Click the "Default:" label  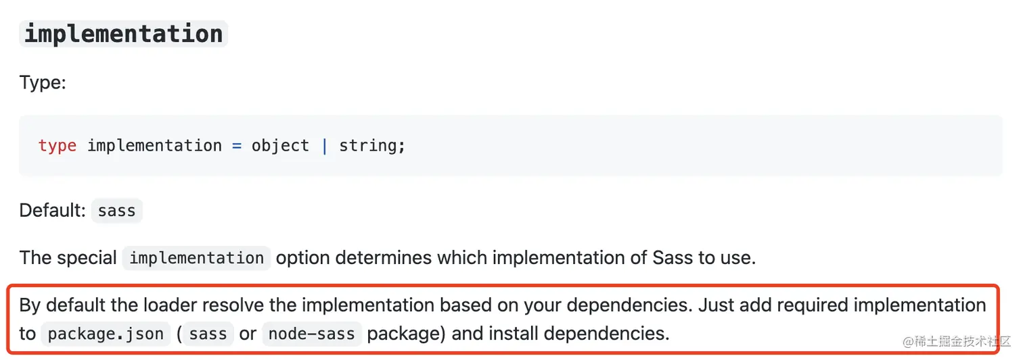(x=53, y=211)
